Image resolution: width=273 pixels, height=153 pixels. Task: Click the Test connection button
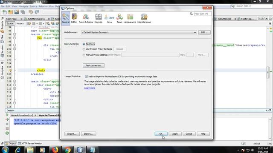tap(93, 65)
